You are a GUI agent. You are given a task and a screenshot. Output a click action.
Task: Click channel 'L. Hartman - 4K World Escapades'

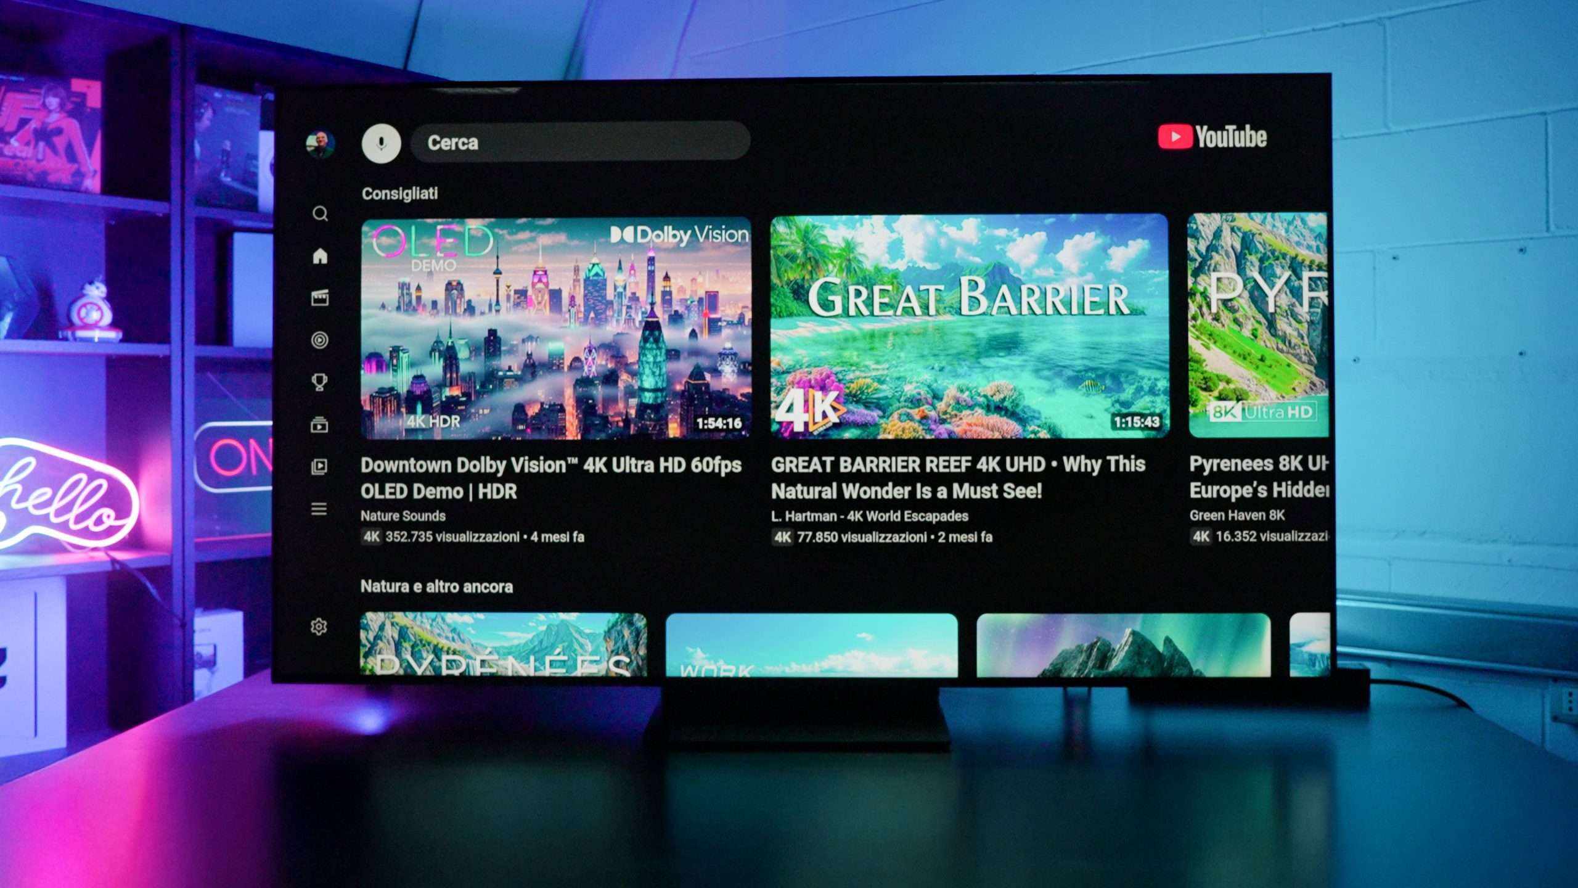pyautogui.click(x=869, y=516)
